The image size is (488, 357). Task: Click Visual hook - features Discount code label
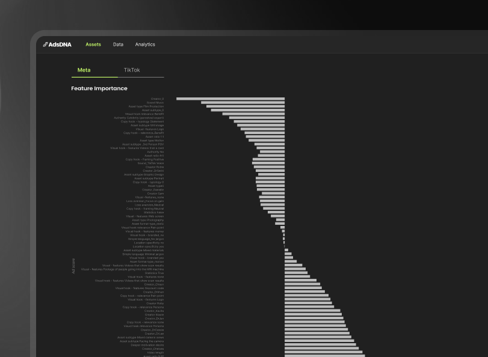[x=140, y=288]
